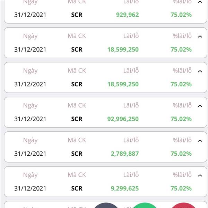208x208 pixels.
Task: Collapse the 92,996,250 card chevron
Action: [200, 106]
